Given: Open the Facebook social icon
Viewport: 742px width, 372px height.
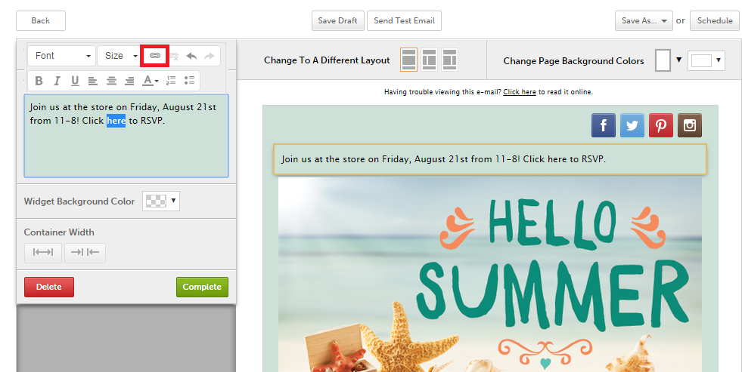Looking at the screenshot, I should pyautogui.click(x=603, y=125).
